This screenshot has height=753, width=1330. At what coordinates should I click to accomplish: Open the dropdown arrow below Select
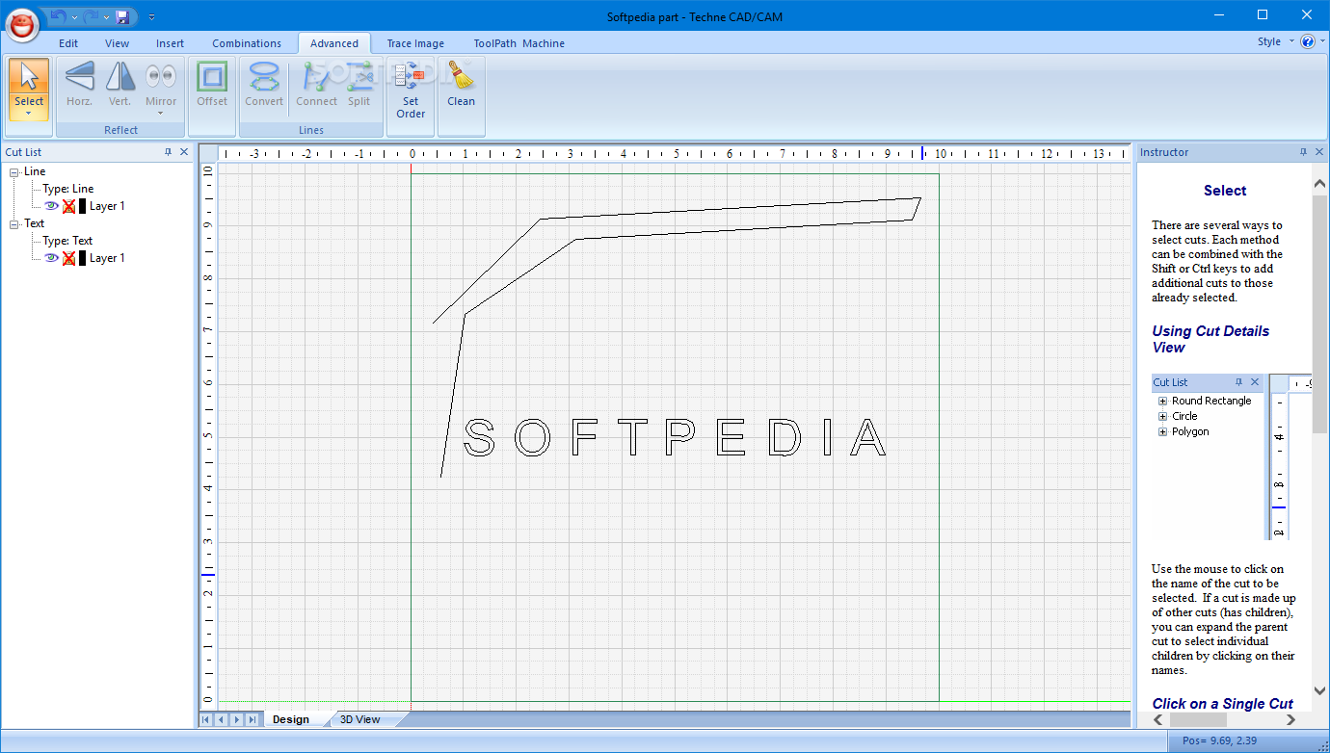click(29, 113)
